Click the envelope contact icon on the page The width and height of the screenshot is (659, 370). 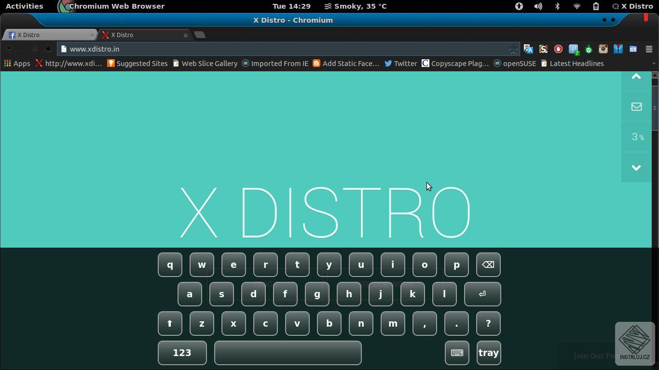[x=636, y=106]
